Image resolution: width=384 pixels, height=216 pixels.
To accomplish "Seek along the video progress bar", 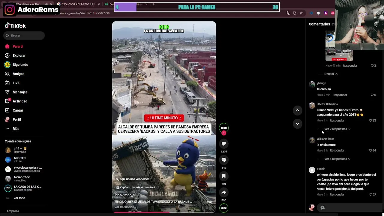I will [164, 212].
